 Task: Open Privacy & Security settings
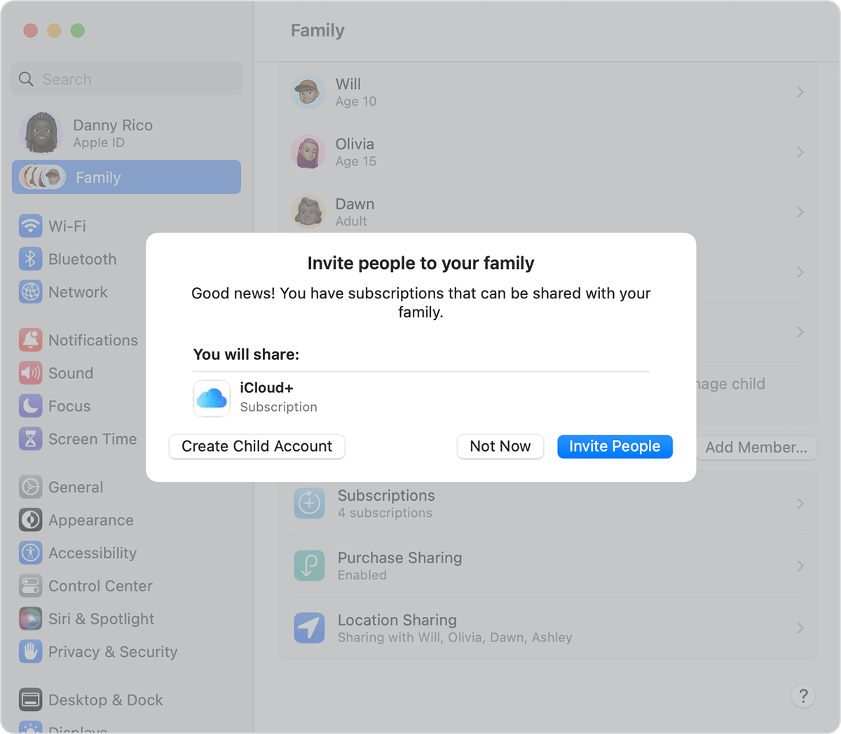(x=30, y=651)
